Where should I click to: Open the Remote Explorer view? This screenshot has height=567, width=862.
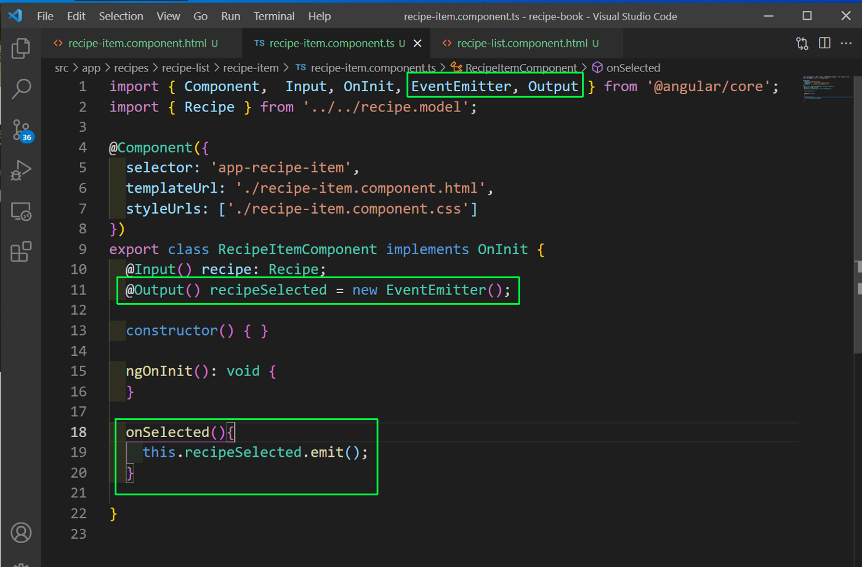[21, 212]
